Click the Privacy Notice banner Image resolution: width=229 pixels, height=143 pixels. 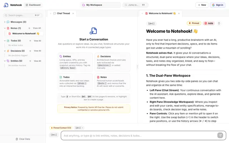coord(94,109)
